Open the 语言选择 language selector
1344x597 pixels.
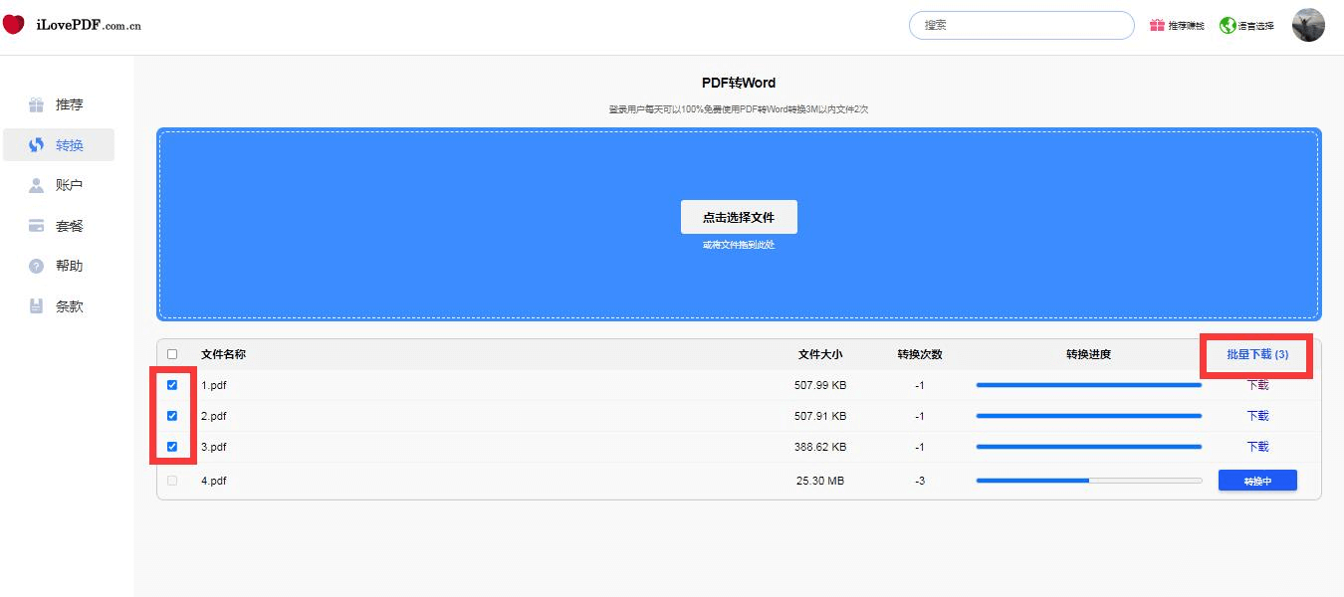point(1255,26)
